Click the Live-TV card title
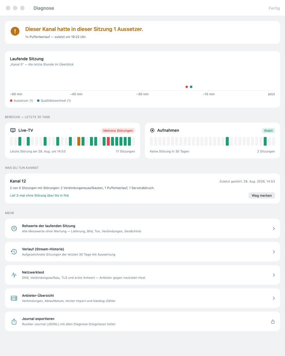Viewport: 285px width, 356px height. [x=26, y=130]
